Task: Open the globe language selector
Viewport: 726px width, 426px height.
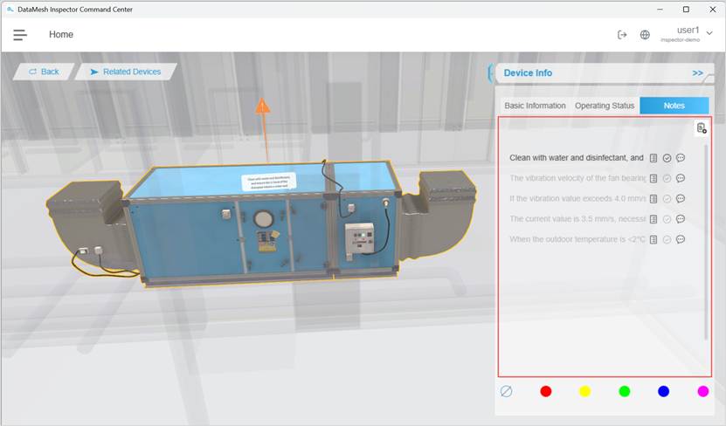Action: point(645,35)
